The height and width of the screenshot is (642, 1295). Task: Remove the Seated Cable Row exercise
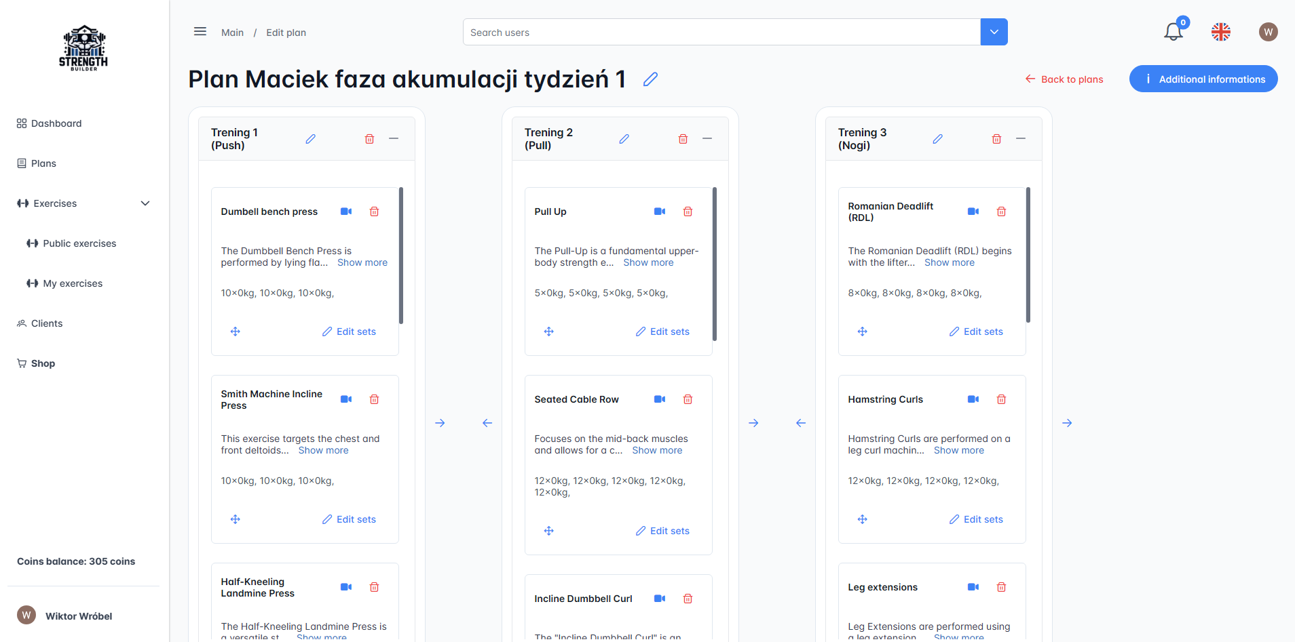click(688, 399)
